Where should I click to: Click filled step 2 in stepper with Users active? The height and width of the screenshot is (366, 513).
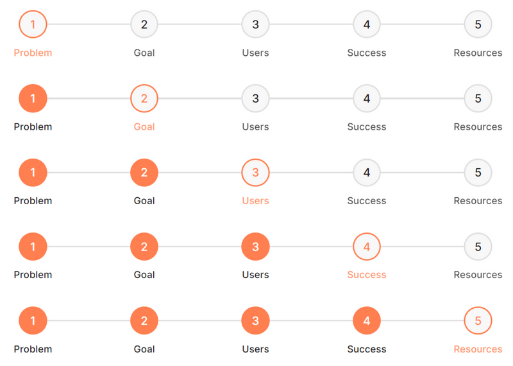pyautogui.click(x=144, y=173)
